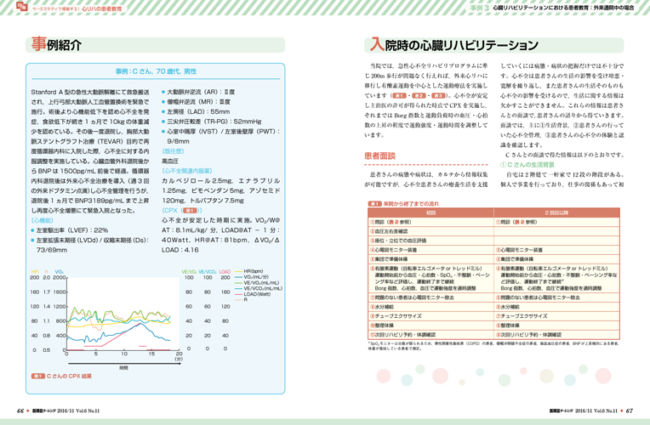
Task: Click the legend entry 'VE/VCO₂(mL/mL)'
Action: pos(263,288)
